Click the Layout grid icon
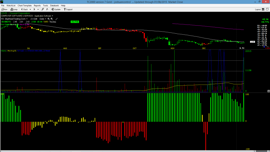270x152 pixels. click(x=263, y=9)
